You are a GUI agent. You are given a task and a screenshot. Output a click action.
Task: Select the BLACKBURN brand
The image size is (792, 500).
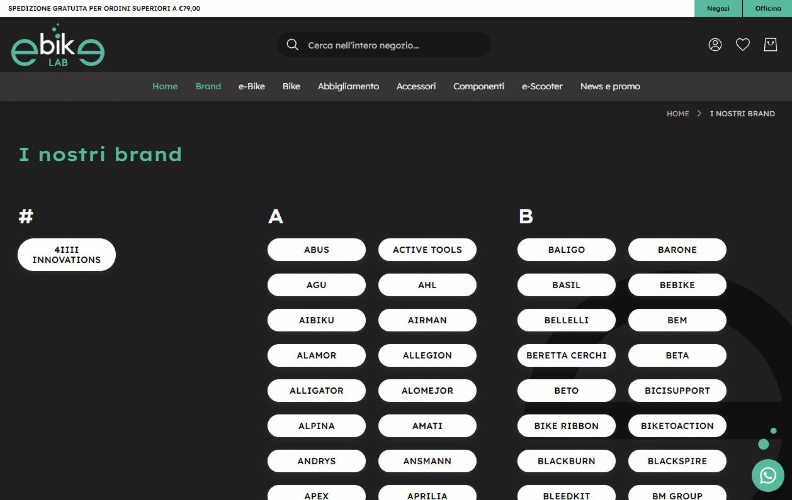[x=567, y=461]
